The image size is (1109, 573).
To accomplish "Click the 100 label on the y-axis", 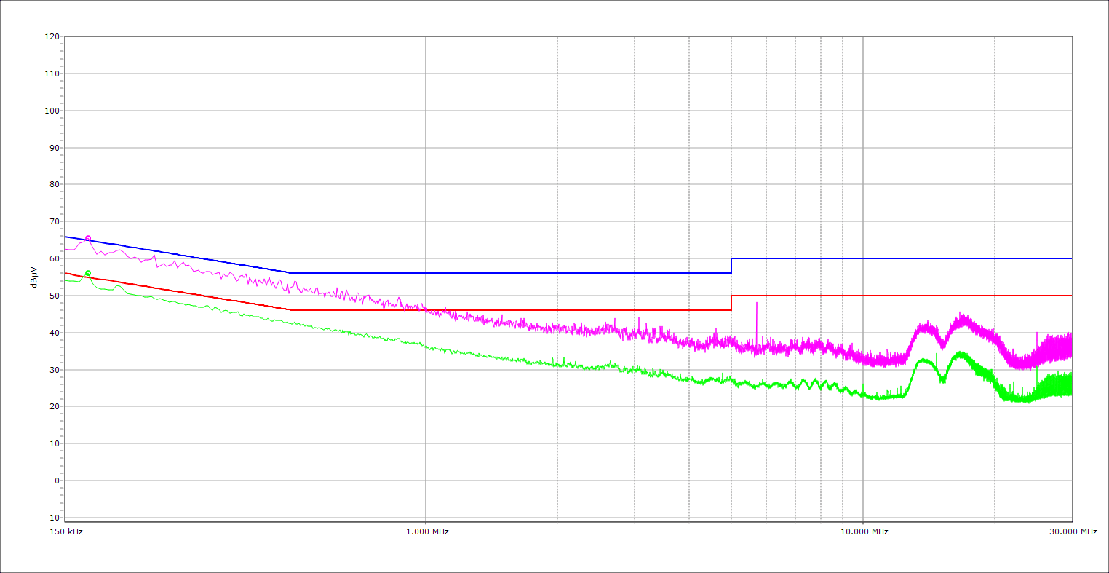I will [52, 111].
